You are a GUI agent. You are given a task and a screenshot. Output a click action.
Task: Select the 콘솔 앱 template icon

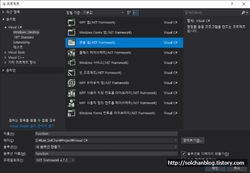click(x=71, y=42)
